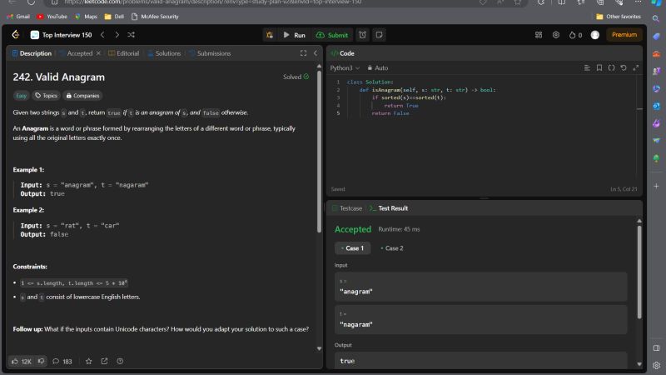Select Case 1 result

[x=352, y=248]
